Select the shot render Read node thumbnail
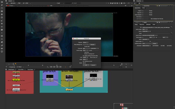Screen dimensions: 175x109 click(x=69, y=77)
